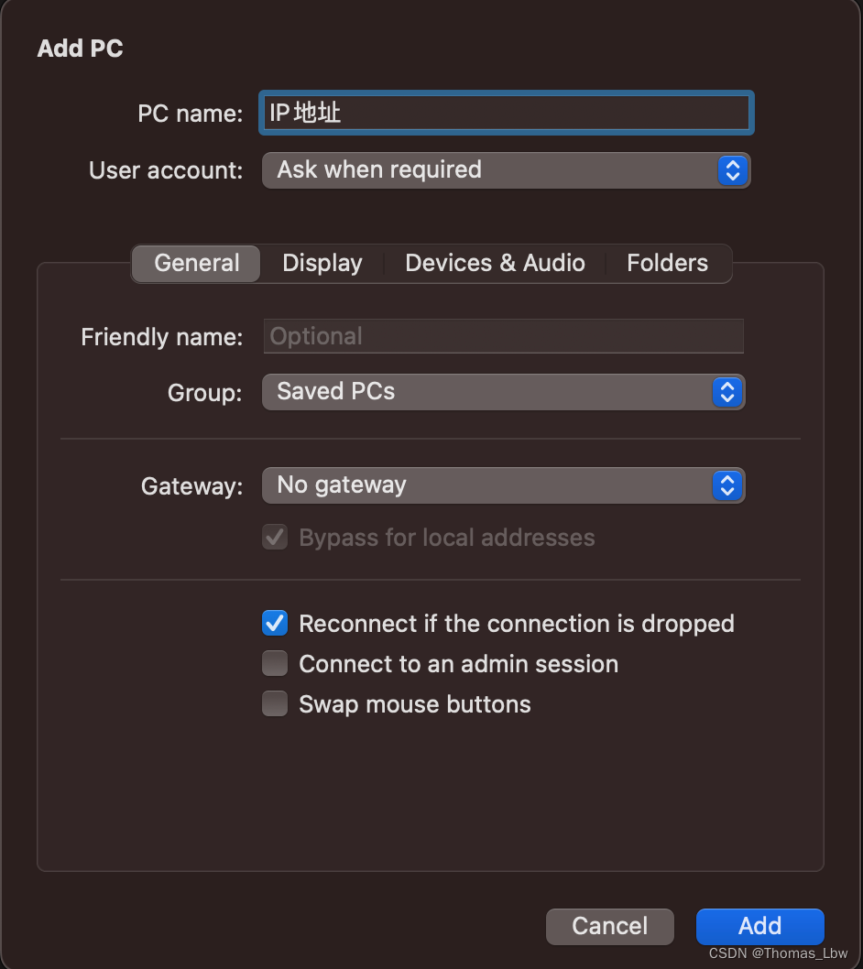
Task: Enable Swap mouse buttons checkbox
Action: 275,704
